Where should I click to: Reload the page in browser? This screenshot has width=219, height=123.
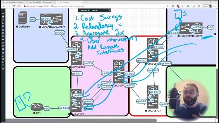point(14,6)
